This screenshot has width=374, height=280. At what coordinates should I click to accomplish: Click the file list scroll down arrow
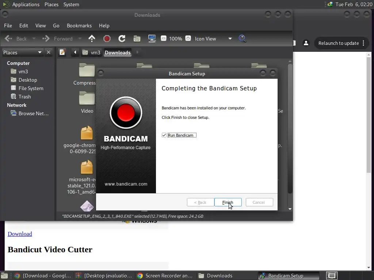click(290, 209)
